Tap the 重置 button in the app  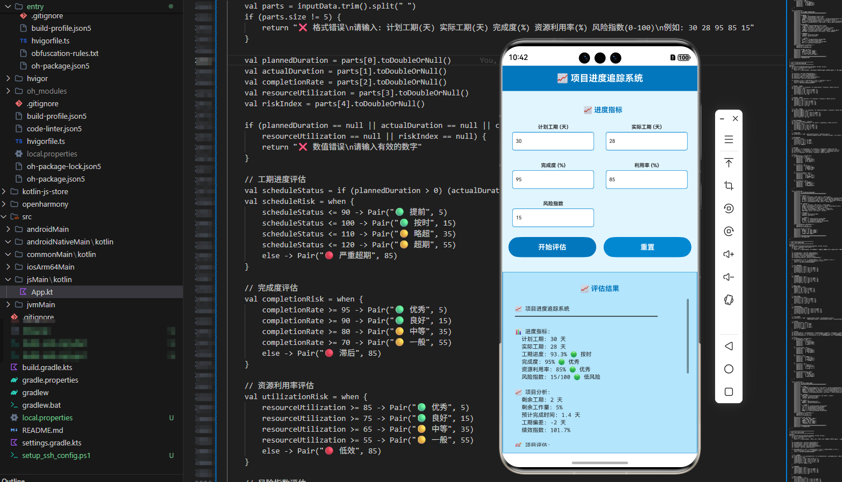(647, 247)
